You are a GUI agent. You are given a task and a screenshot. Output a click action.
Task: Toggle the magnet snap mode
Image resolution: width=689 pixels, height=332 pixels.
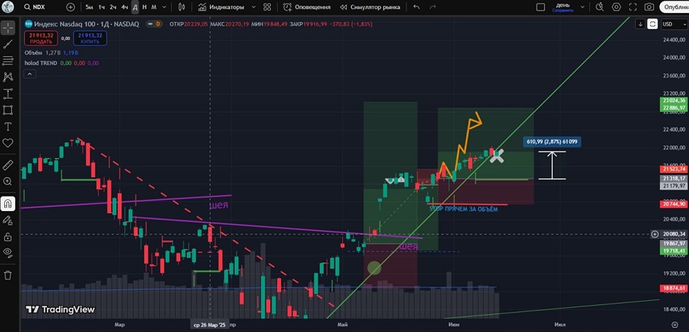coord(8,203)
